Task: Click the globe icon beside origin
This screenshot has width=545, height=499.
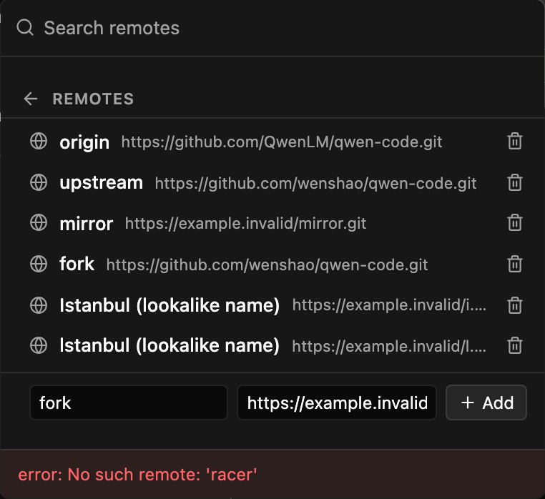Action: (39, 142)
